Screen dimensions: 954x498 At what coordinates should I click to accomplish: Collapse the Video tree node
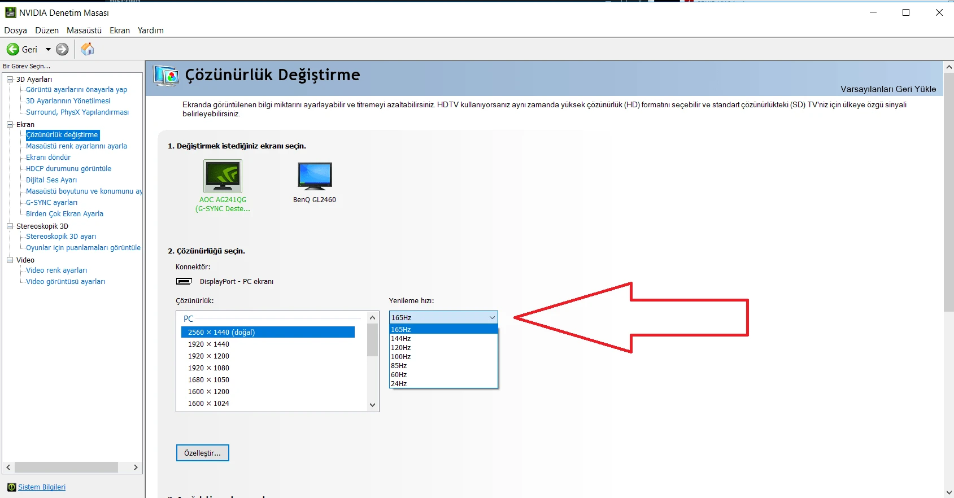[x=10, y=260]
